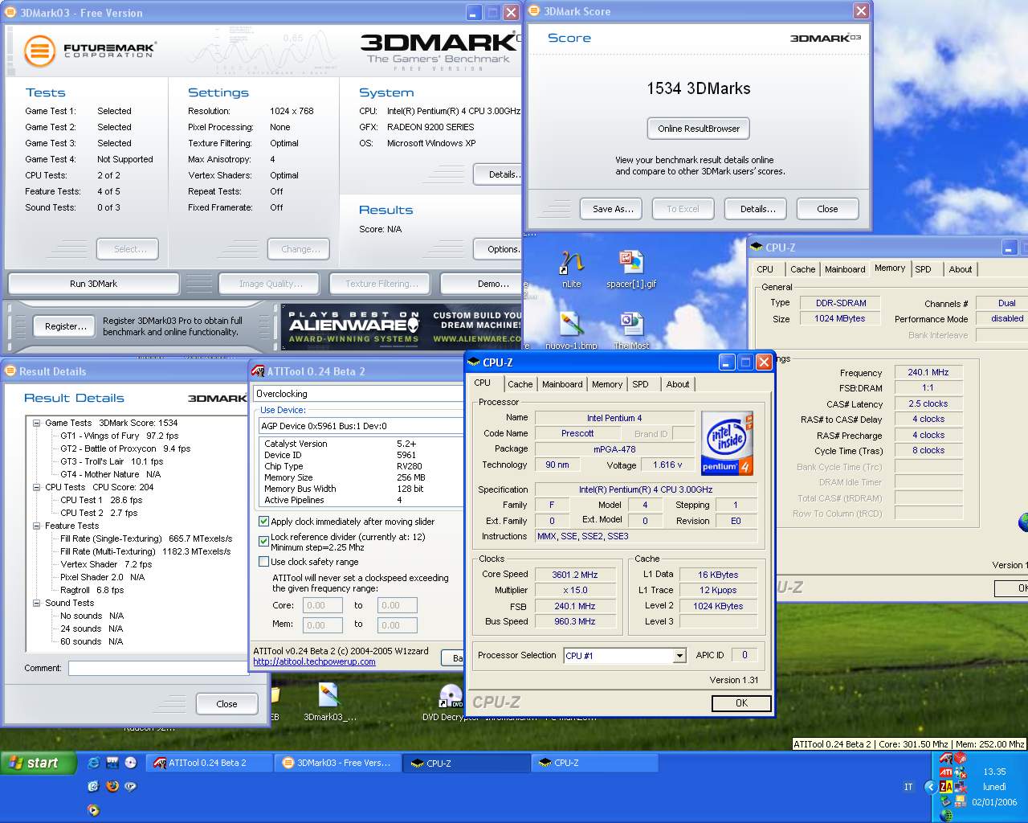Open nuovo-1.bmp desktop file
This screenshot has height=823, width=1028.
[571, 330]
